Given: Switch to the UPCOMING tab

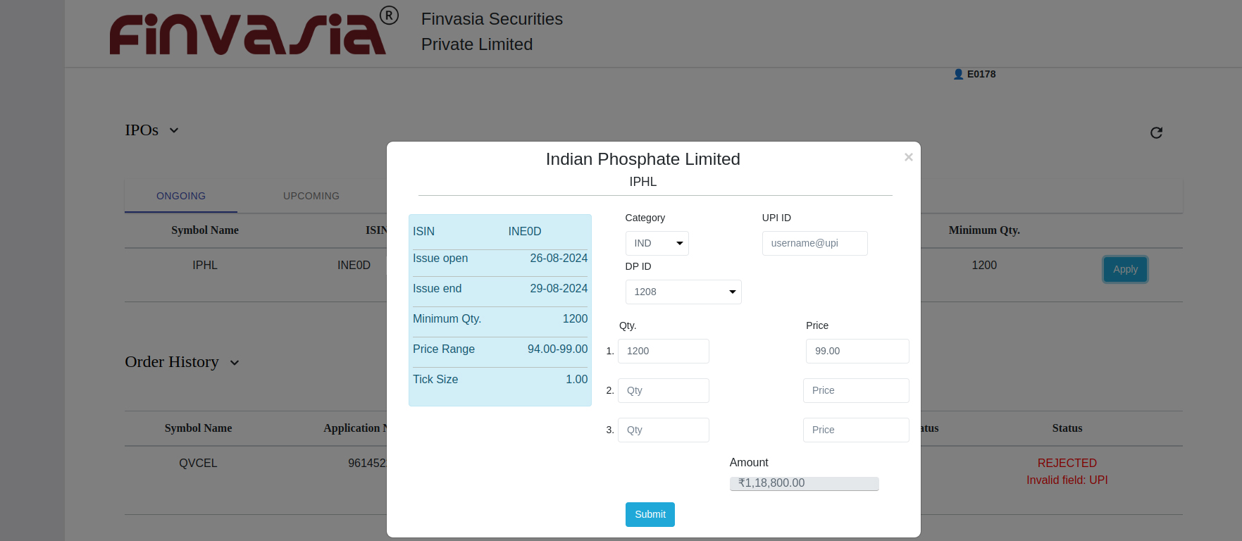Looking at the screenshot, I should pos(311,196).
